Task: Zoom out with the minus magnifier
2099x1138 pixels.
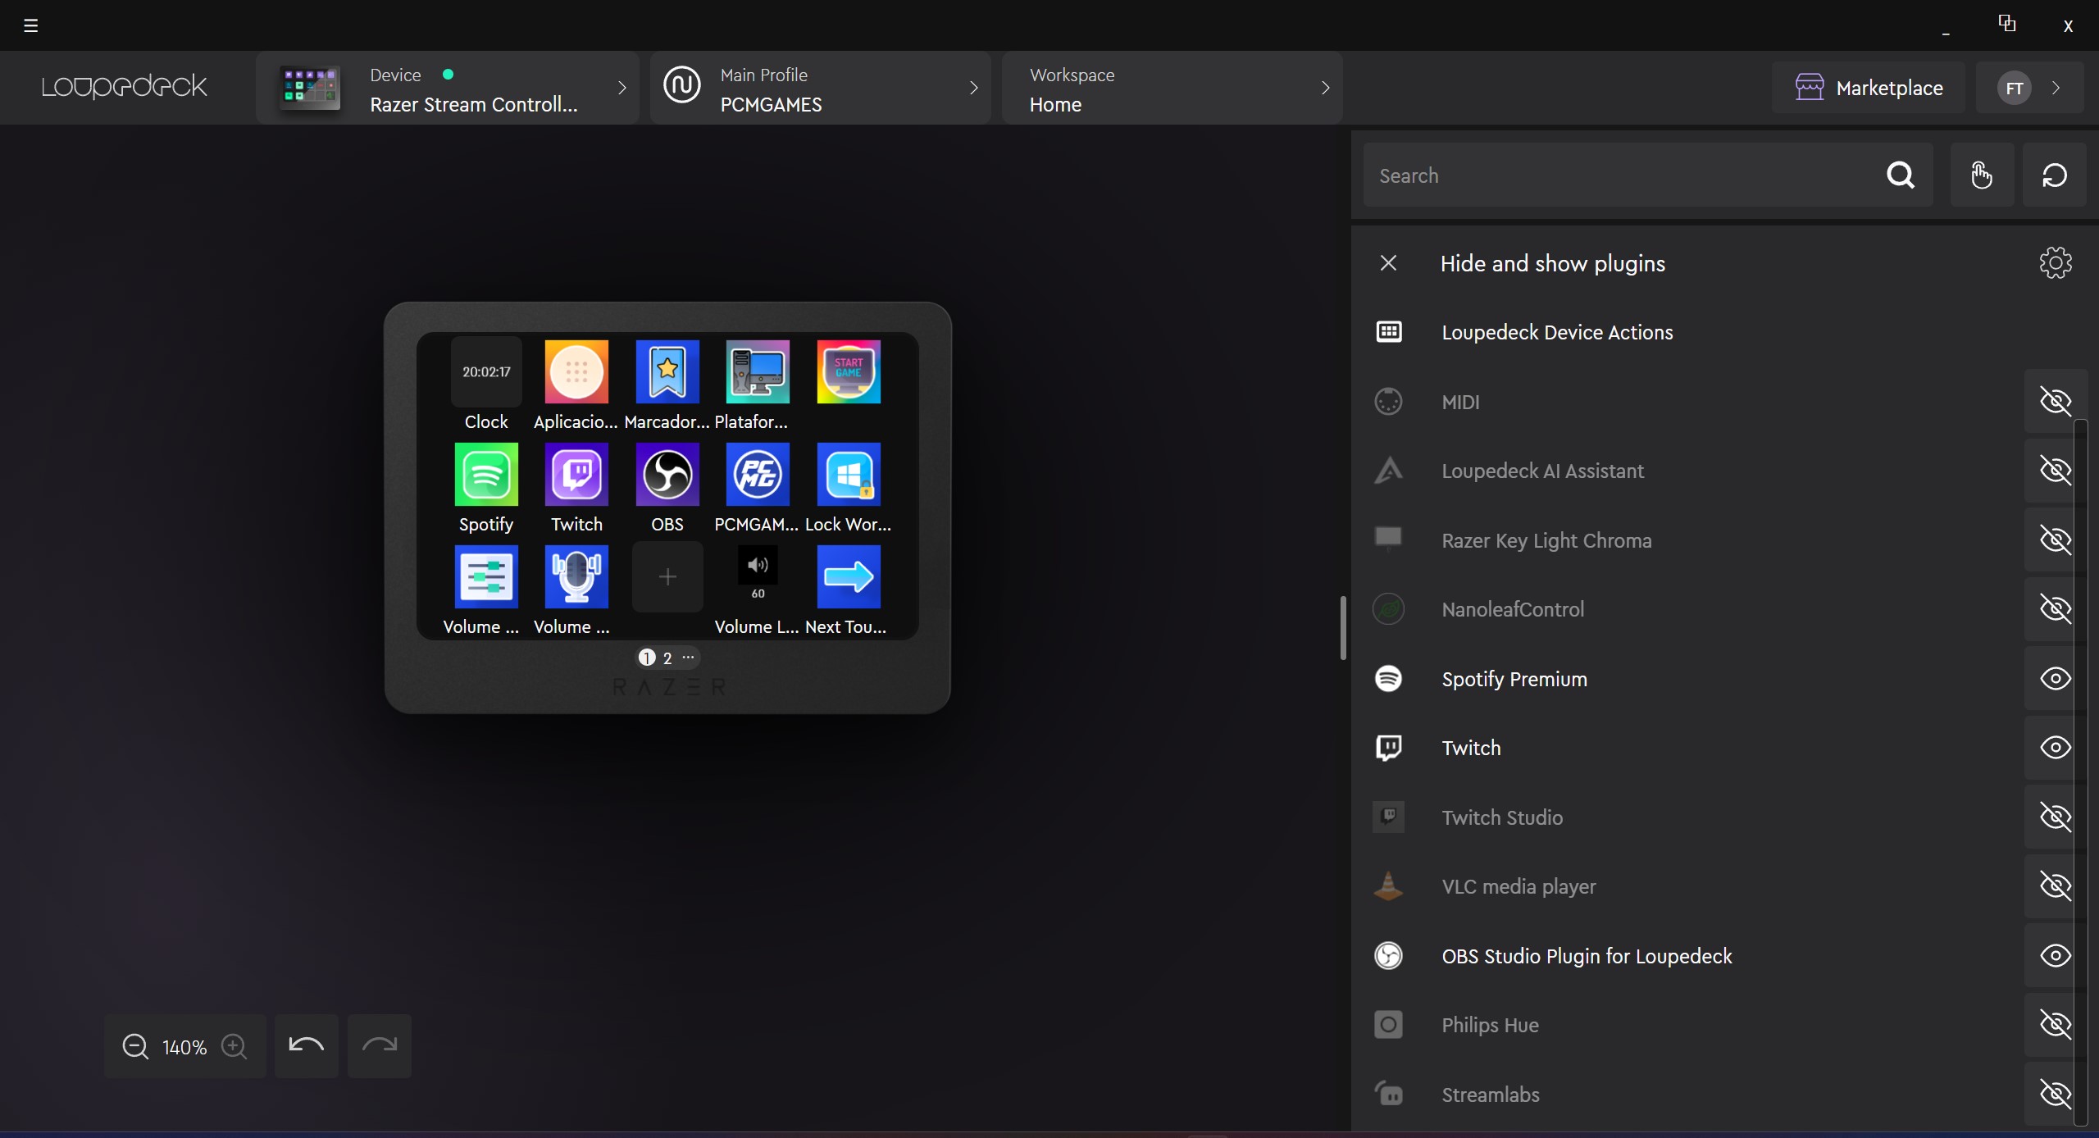Action: click(135, 1047)
